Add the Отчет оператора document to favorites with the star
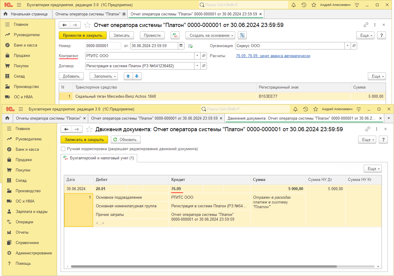This screenshot has width=394, height=276. click(87, 25)
